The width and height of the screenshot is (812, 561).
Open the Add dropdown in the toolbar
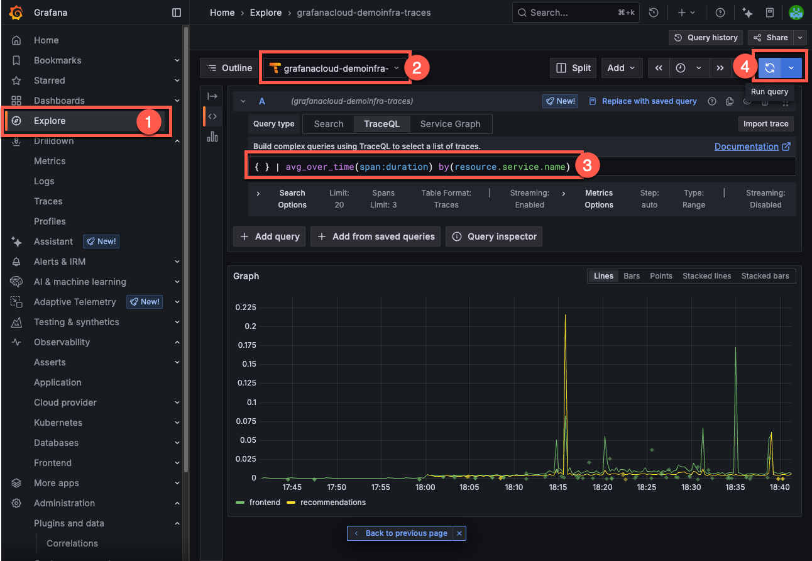coord(621,68)
